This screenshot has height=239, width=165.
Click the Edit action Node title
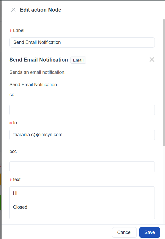coord(41,10)
